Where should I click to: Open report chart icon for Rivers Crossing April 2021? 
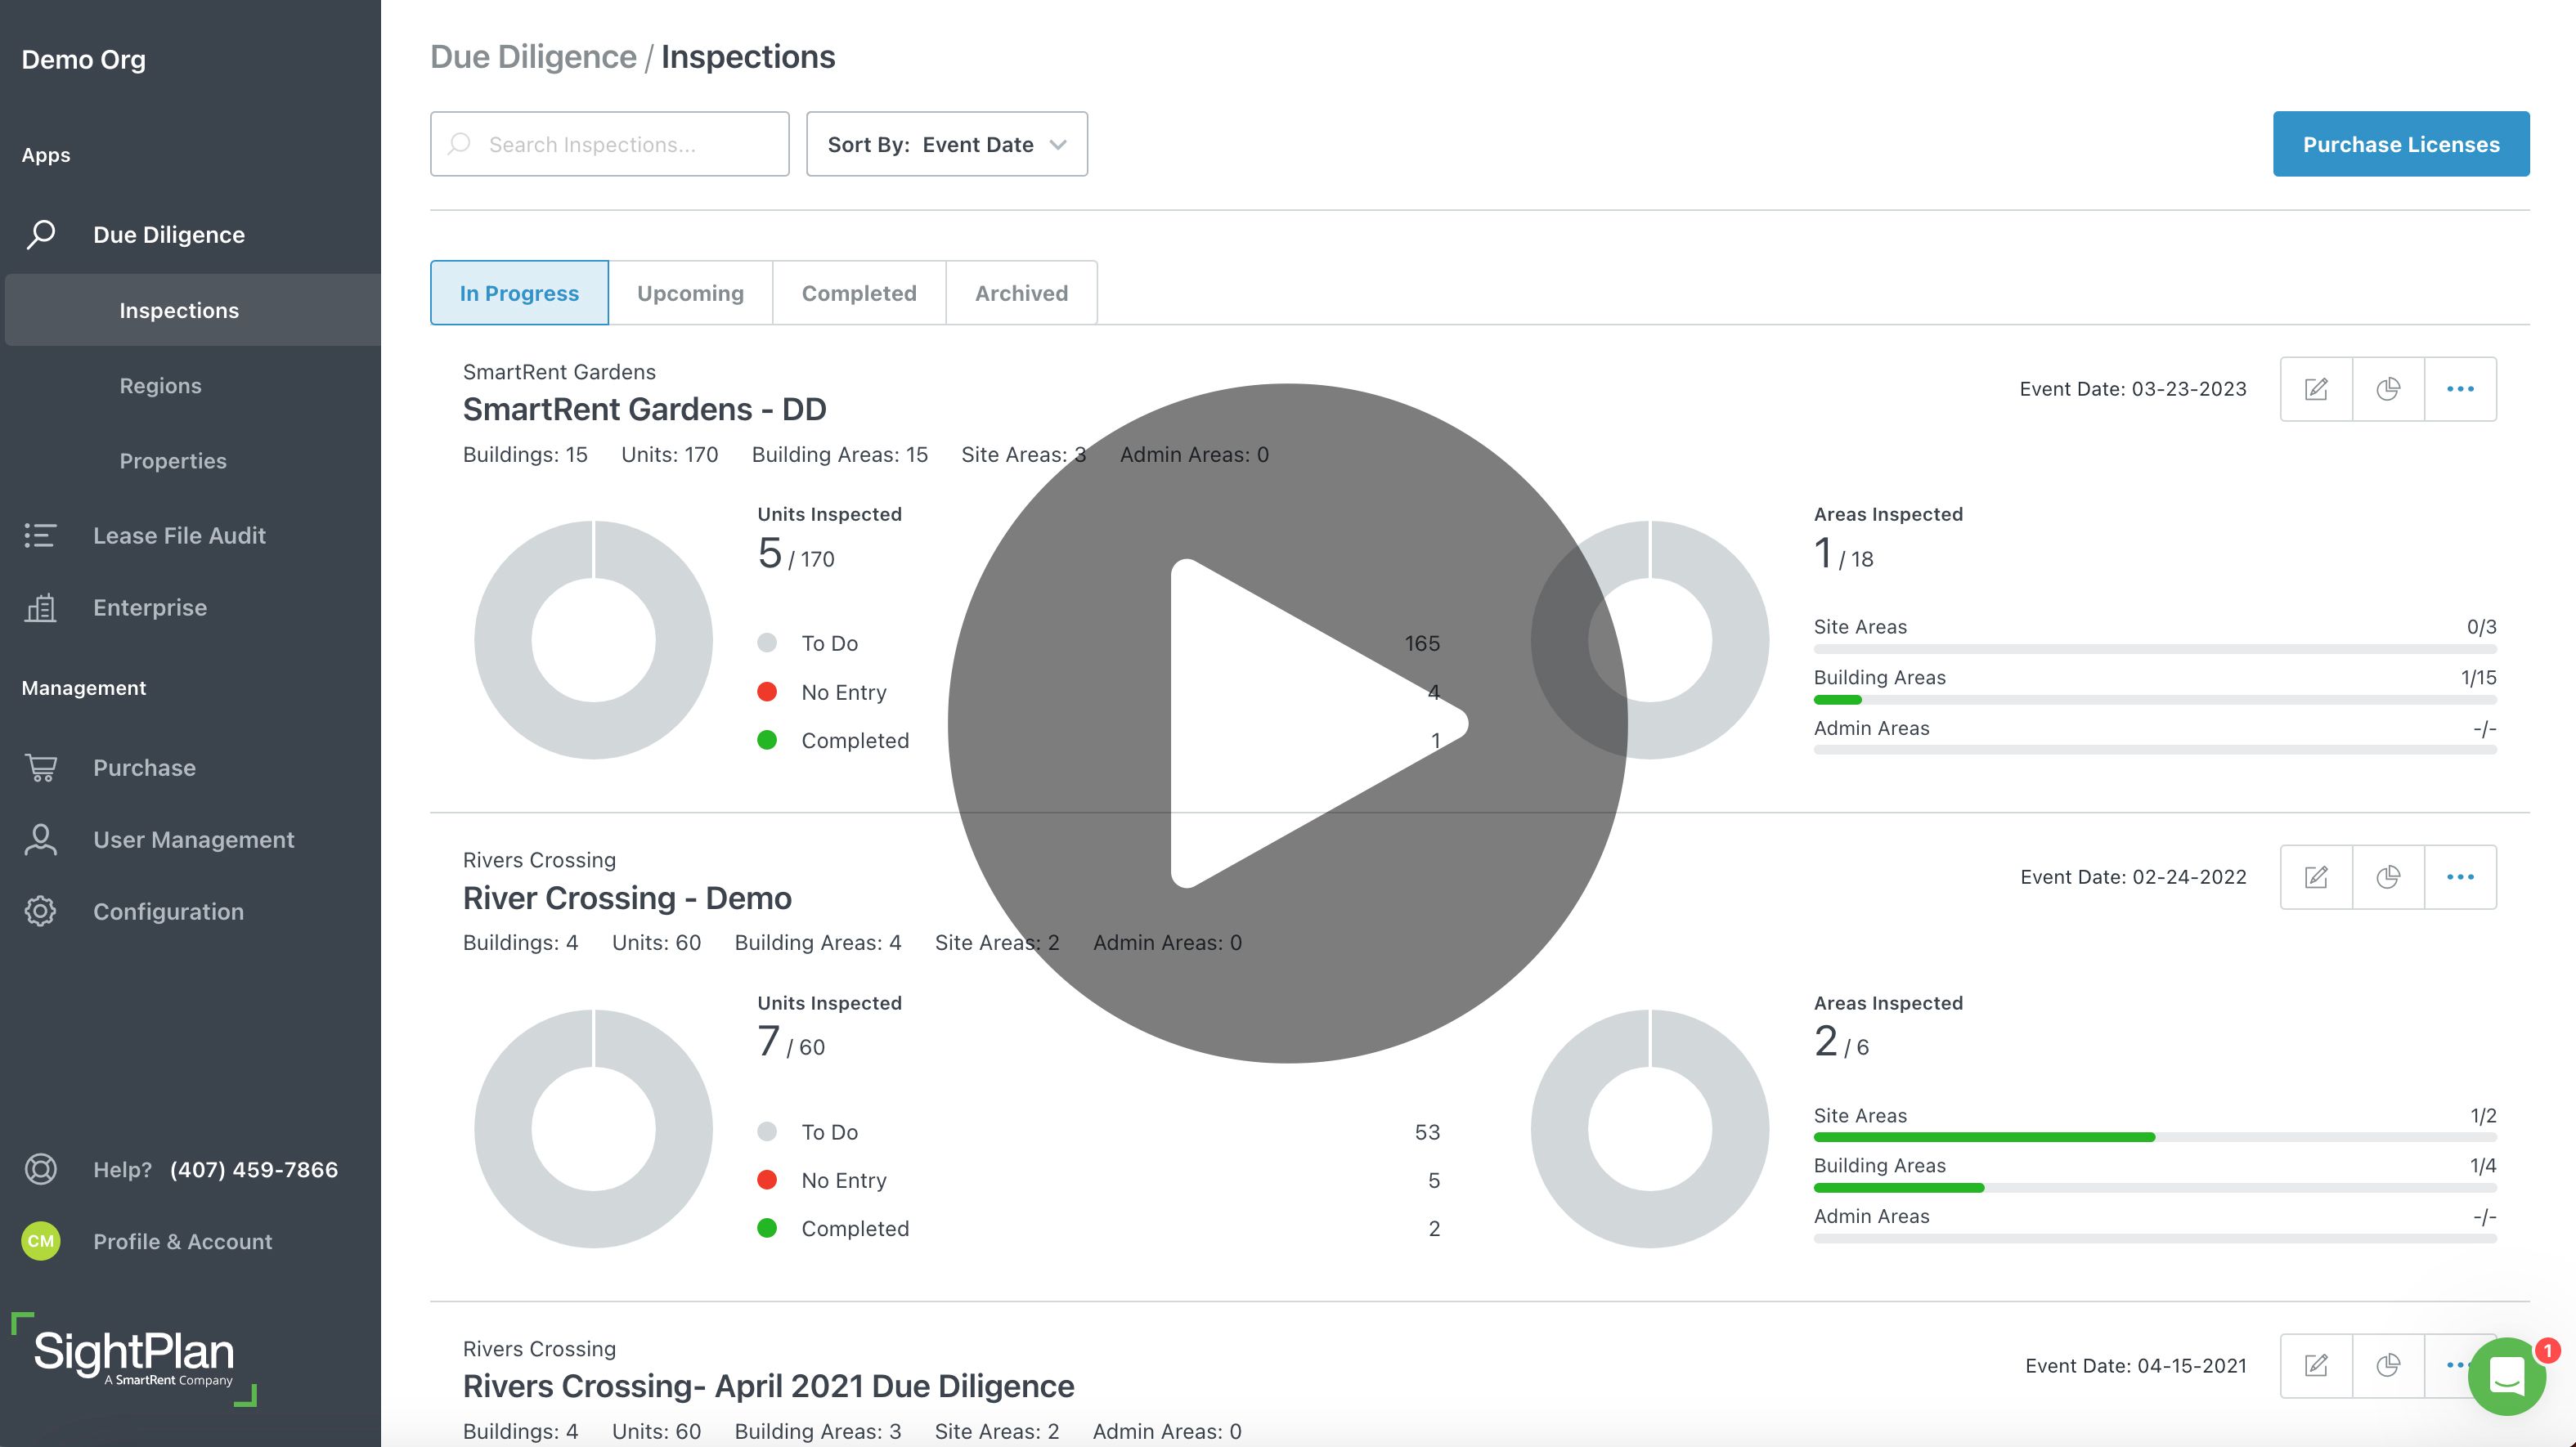(2388, 1365)
